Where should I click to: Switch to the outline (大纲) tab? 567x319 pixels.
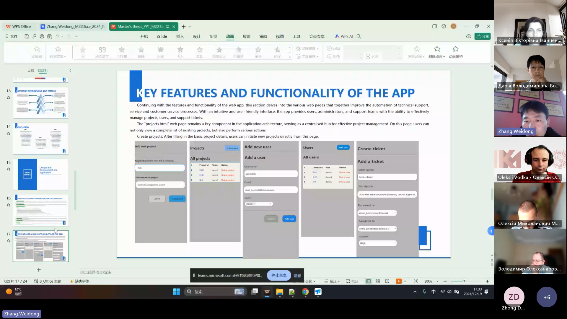pos(30,70)
